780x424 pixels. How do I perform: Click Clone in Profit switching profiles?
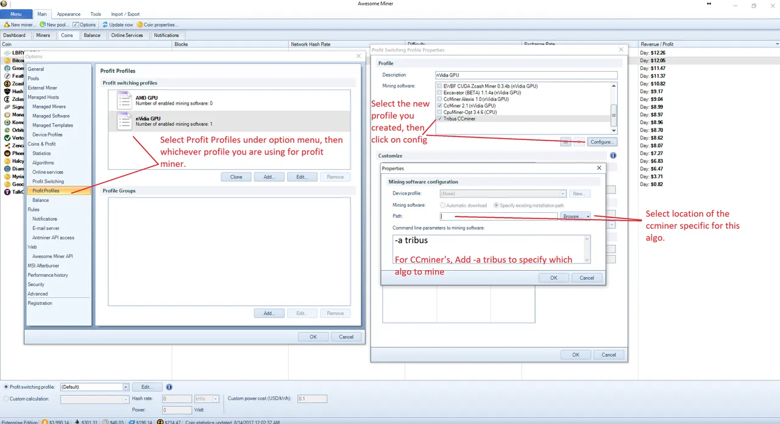pos(236,177)
